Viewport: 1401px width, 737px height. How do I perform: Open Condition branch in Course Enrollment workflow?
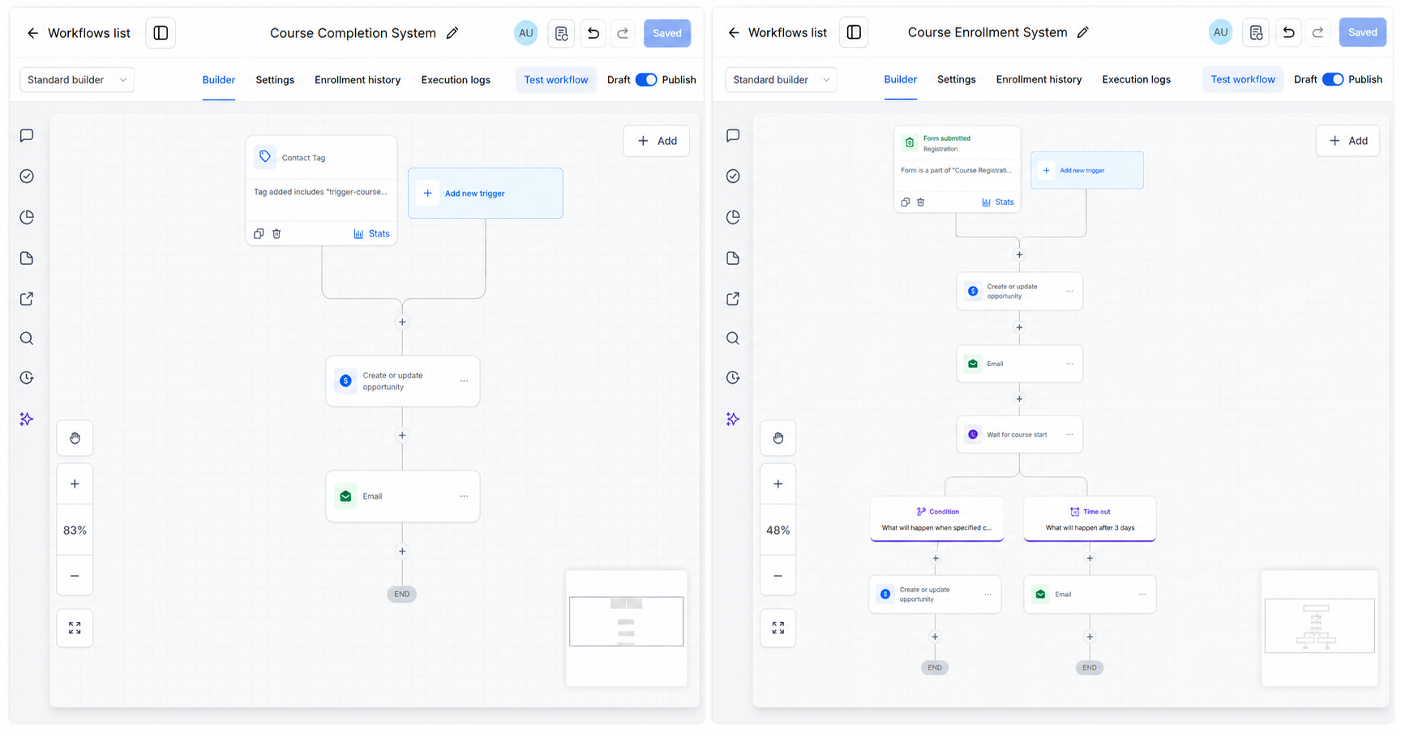(937, 518)
